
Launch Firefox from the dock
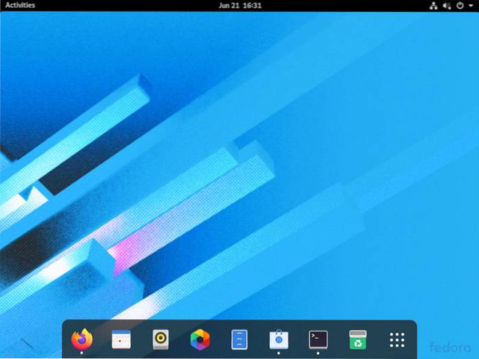point(82,338)
